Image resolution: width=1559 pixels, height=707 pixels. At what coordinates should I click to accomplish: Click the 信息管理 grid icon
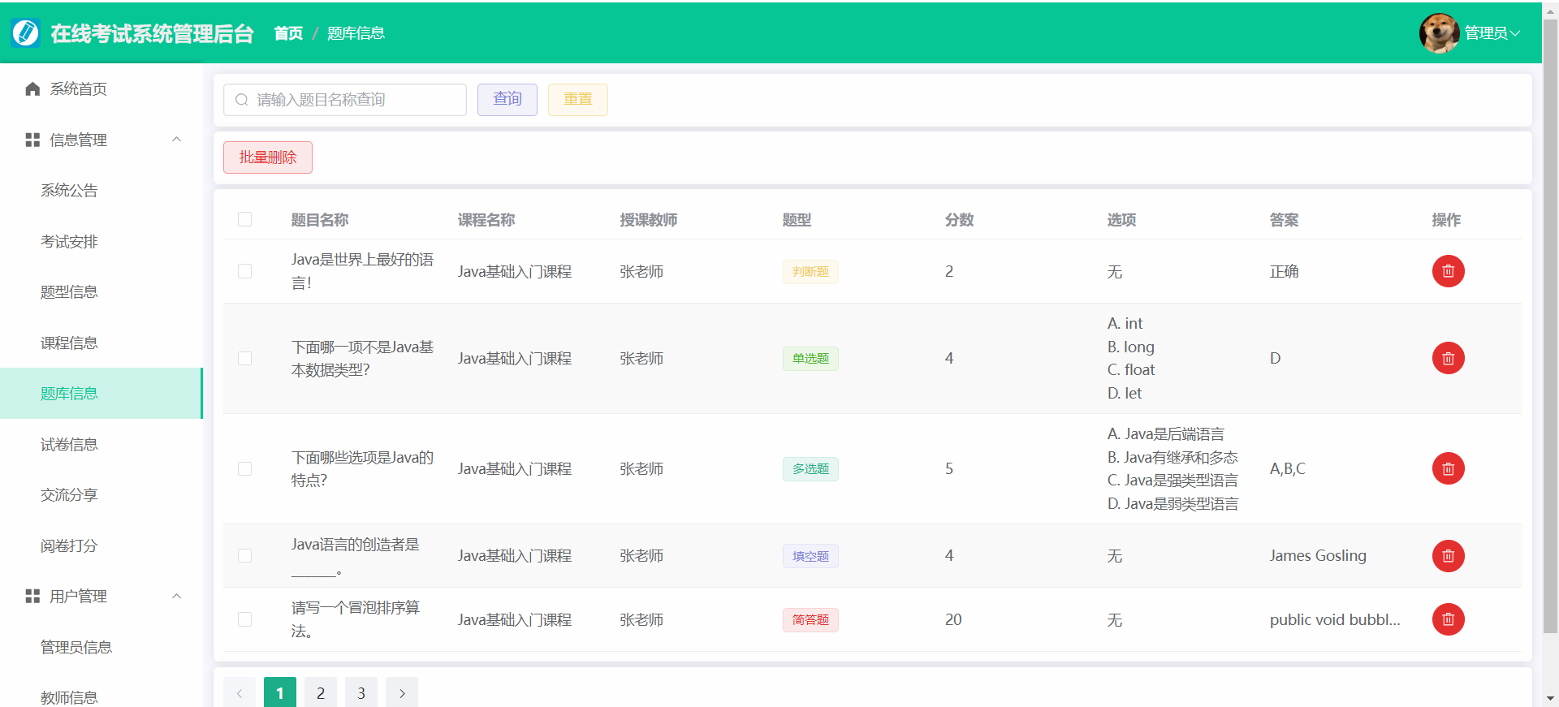click(32, 140)
